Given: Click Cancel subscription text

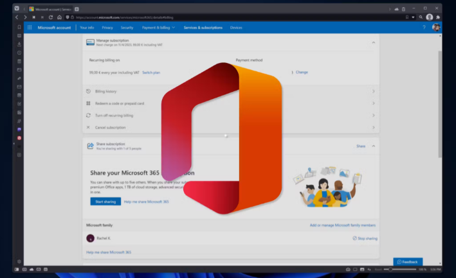Looking at the screenshot, I should point(110,127).
